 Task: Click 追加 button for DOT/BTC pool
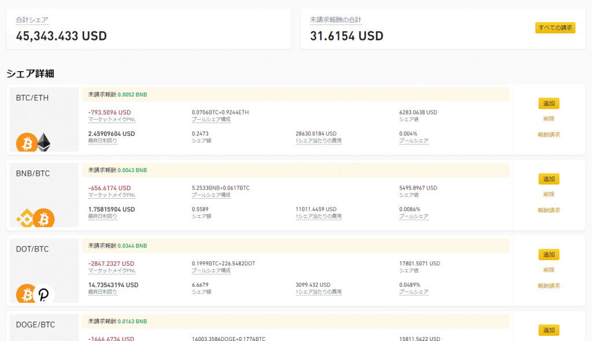click(549, 254)
